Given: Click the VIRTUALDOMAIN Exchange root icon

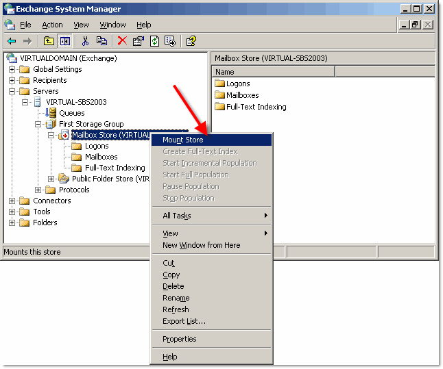Looking at the screenshot, I should coord(12,58).
